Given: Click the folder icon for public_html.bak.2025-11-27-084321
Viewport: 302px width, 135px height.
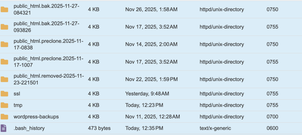Looking at the screenshot, I should tap(4, 9).
